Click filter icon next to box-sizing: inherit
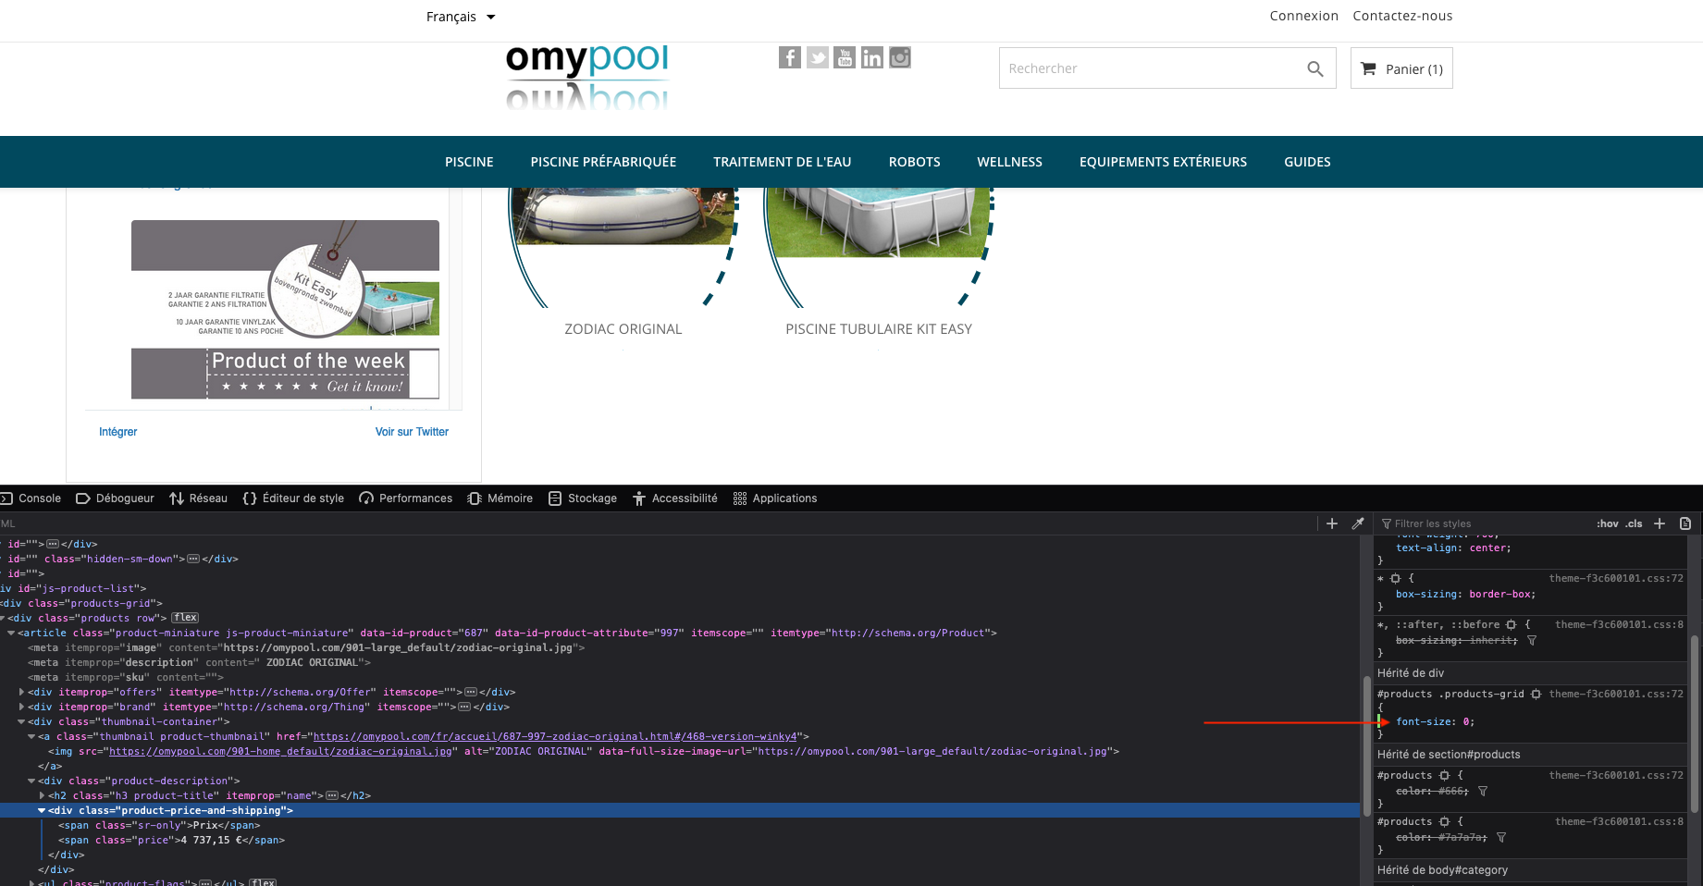 pos(1532,640)
